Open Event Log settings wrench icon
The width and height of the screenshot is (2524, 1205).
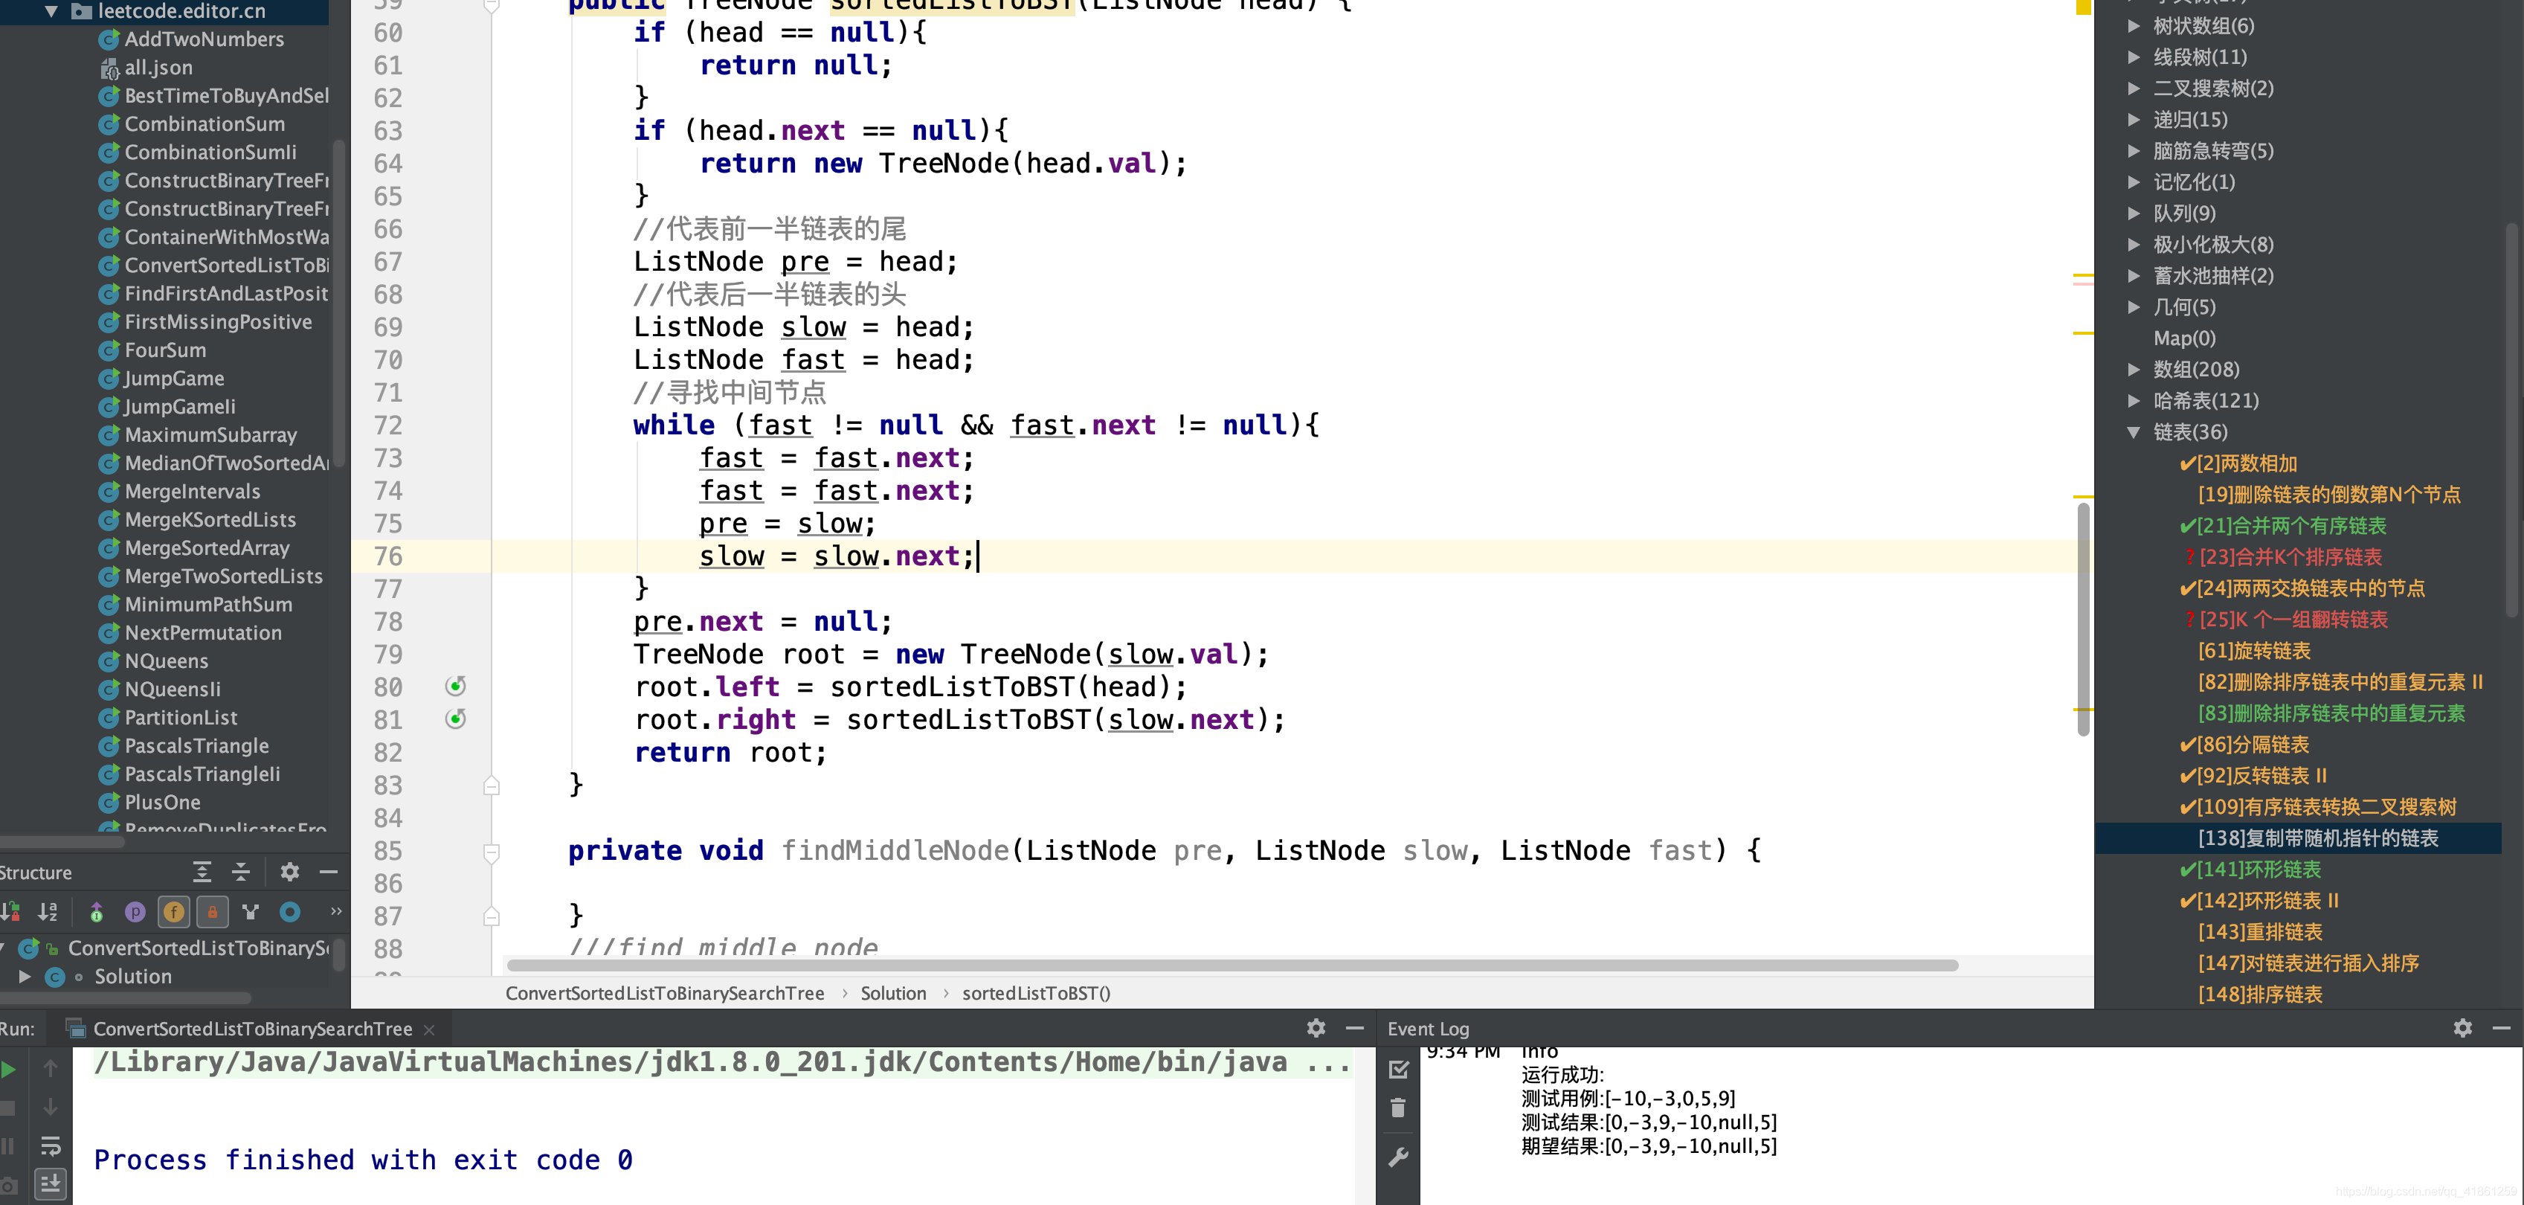pyautogui.click(x=1398, y=1157)
